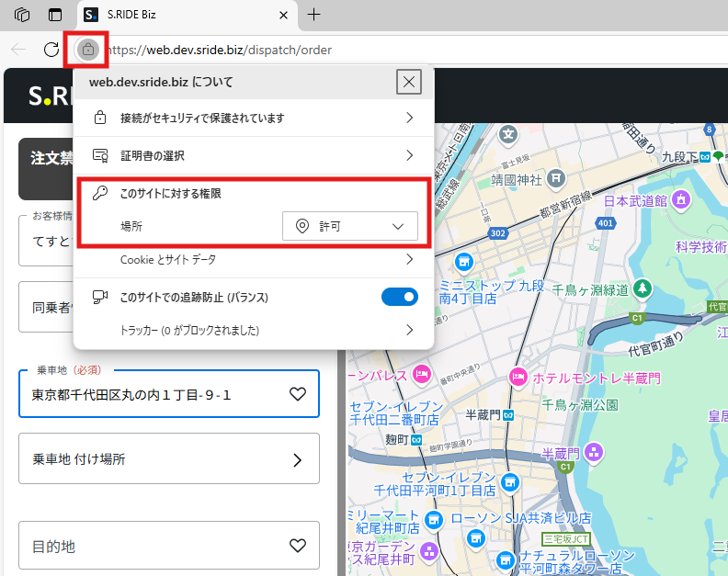Open 証明書の選択 entry
The width and height of the screenshot is (728, 576).
point(254,155)
